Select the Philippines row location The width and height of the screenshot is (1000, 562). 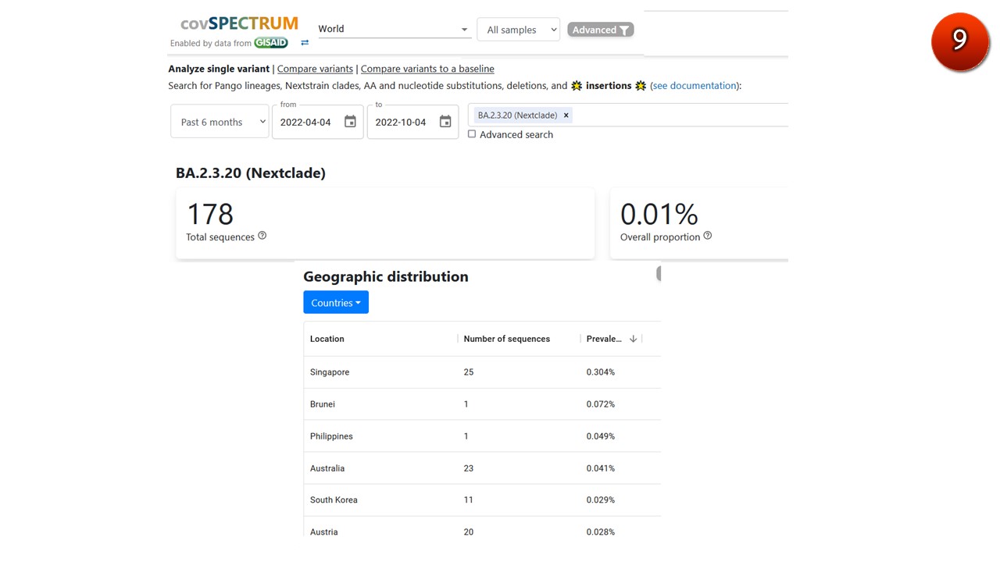331,436
